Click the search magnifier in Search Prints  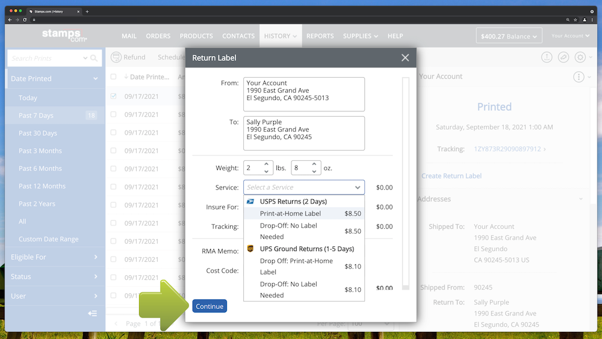click(x=94, y=58)
